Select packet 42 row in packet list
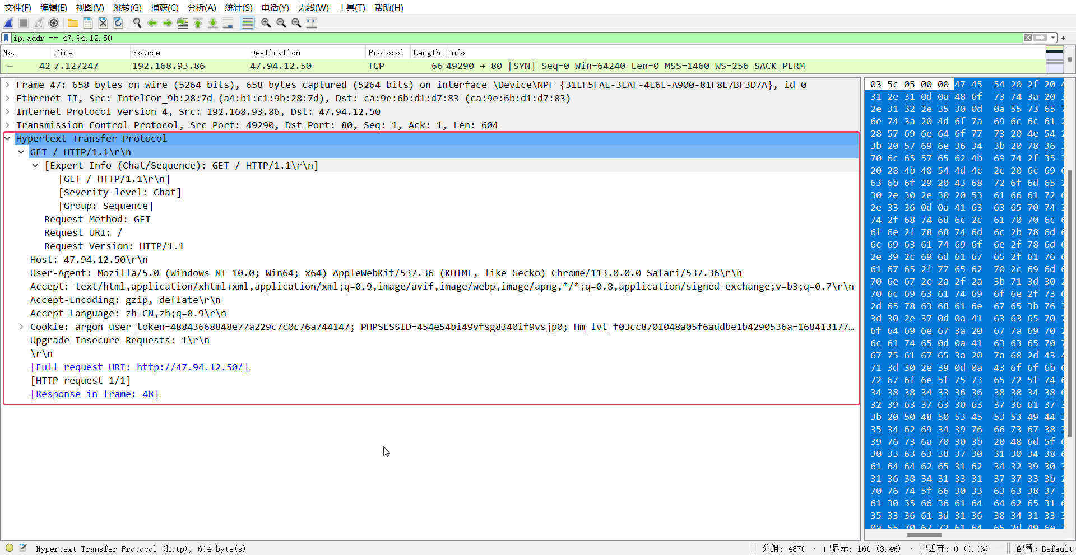This screenshot has width=1076, height=555. coord(522,66)
